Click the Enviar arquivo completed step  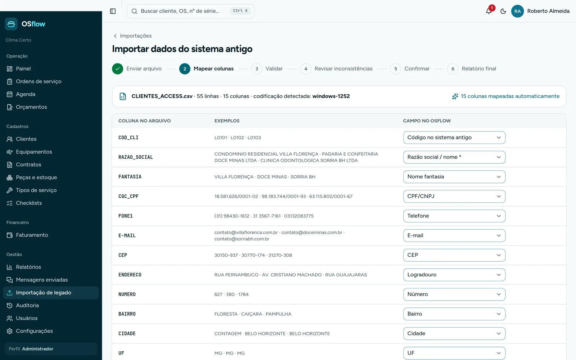tap(137, 69)
